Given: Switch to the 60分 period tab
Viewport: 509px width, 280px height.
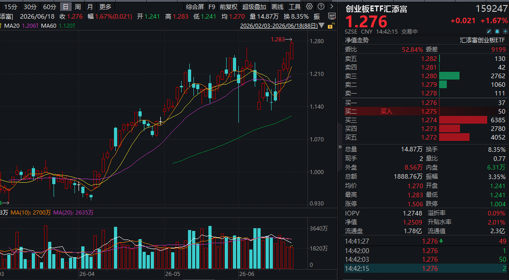Looking at the screenshot, I should (x=49, y=7).
